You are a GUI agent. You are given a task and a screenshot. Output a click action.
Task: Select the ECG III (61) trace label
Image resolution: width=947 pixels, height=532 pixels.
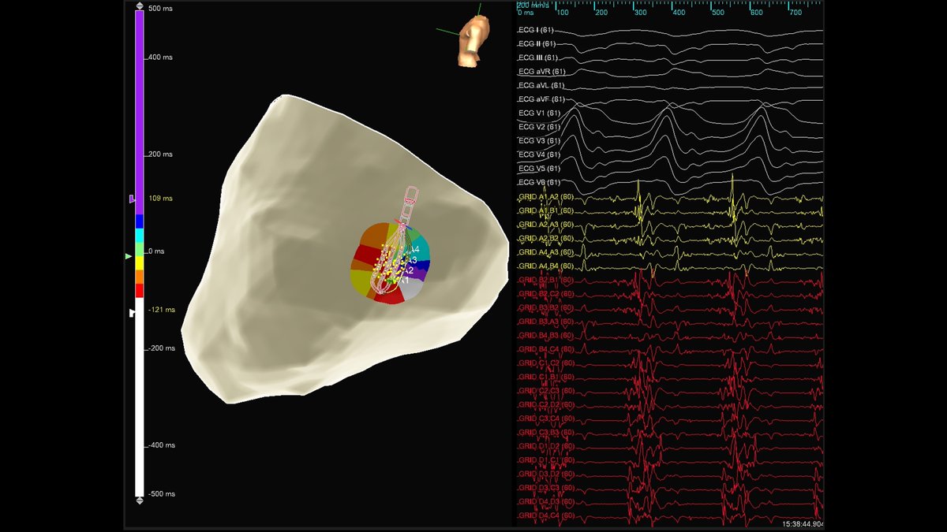(538, 58)
